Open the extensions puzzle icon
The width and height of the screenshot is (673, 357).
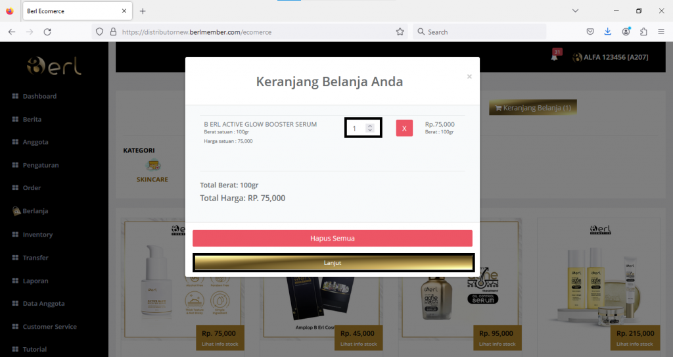coord(643,32)
